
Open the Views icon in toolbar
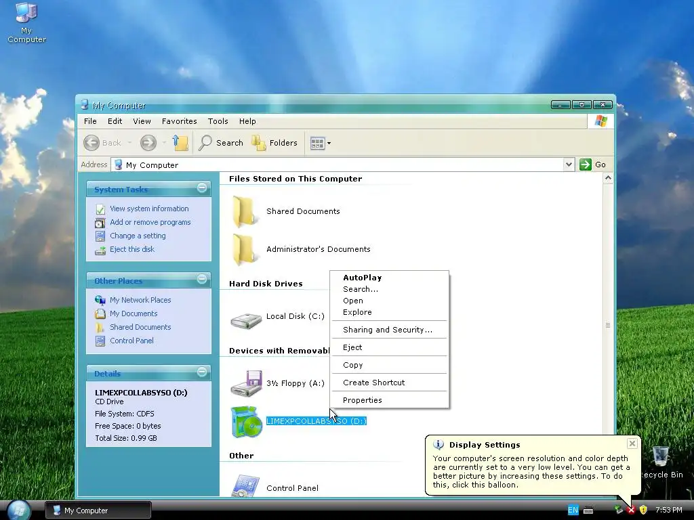[317, 144]
